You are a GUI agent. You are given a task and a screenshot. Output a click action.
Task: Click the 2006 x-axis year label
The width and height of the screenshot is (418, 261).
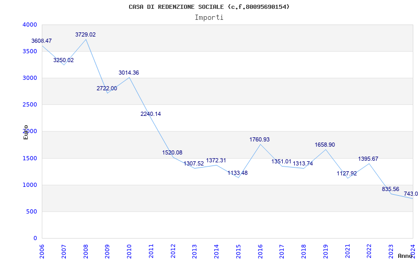[x=42, y=251]
